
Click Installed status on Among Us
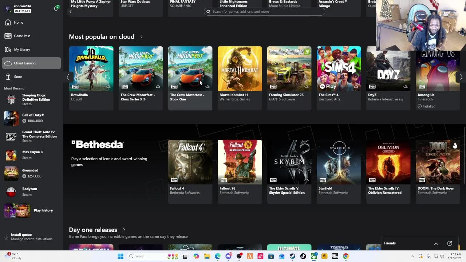tap(427, 106)
